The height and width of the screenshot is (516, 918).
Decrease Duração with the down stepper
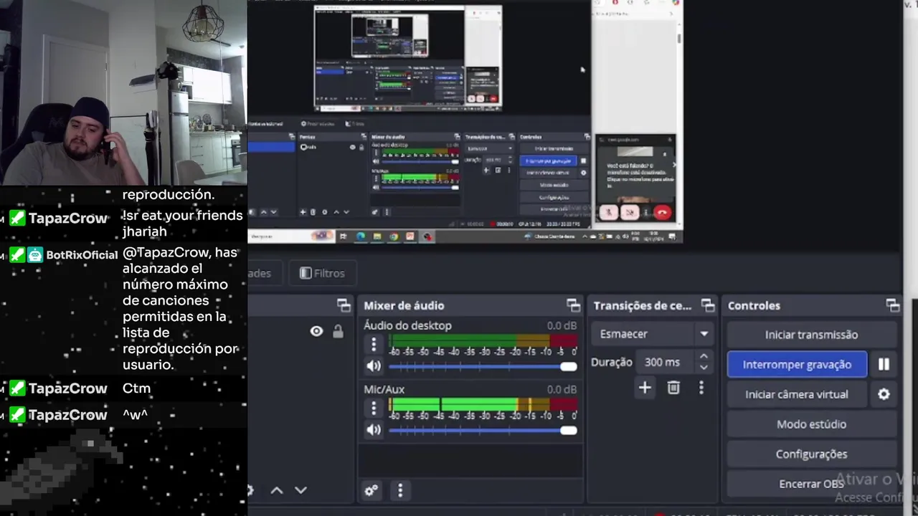click(704, 368)
